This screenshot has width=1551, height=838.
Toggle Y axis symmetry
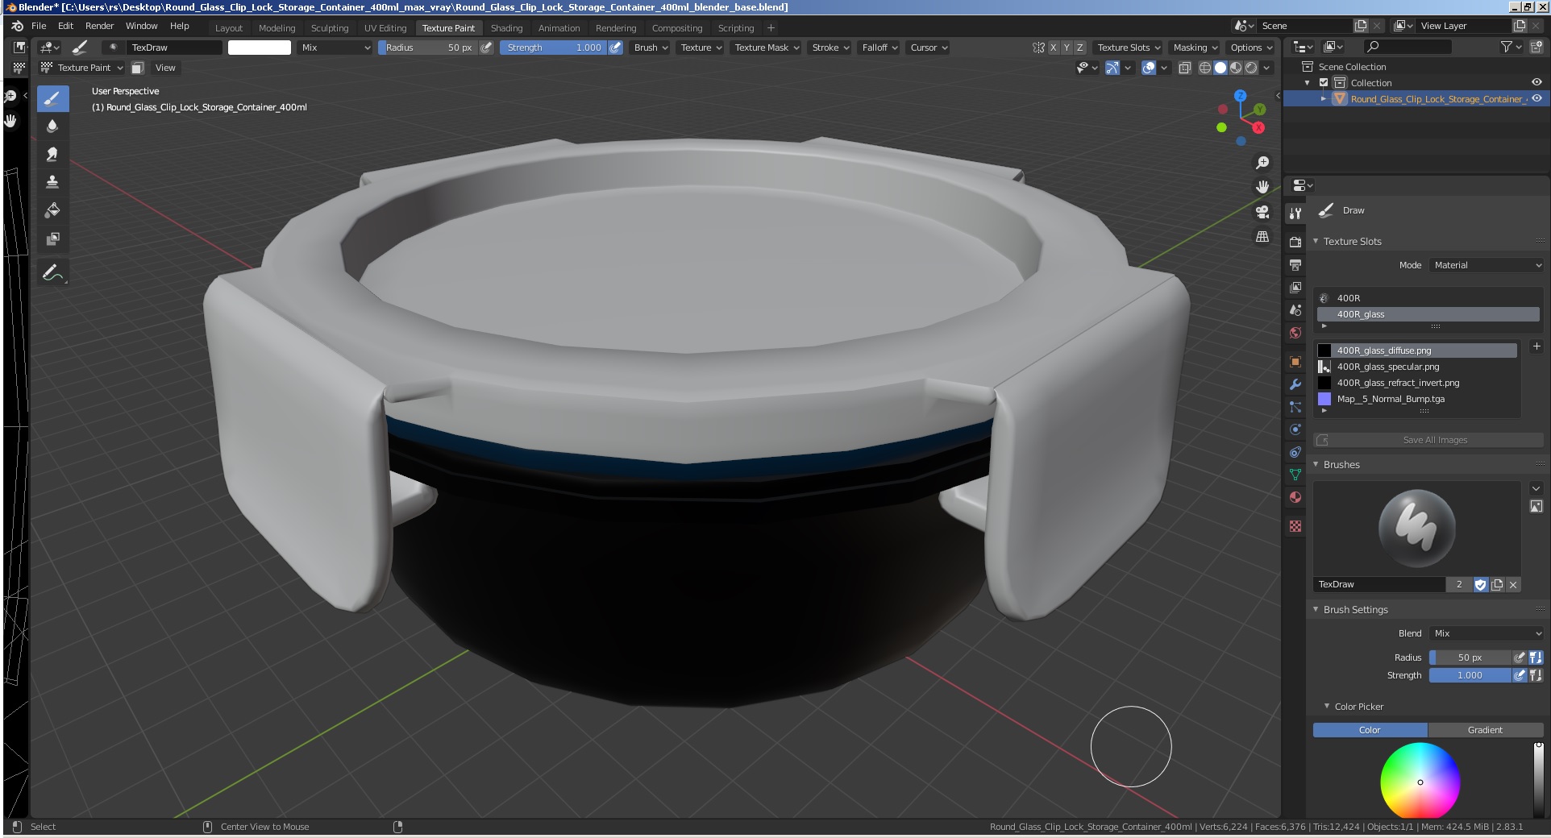pyautogui.click(x=1067, y=48)
